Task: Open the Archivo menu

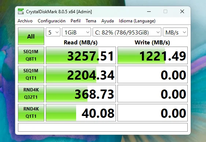Action: click(25, 21)
